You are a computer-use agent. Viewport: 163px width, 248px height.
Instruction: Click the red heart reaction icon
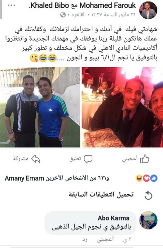[146, 178]
